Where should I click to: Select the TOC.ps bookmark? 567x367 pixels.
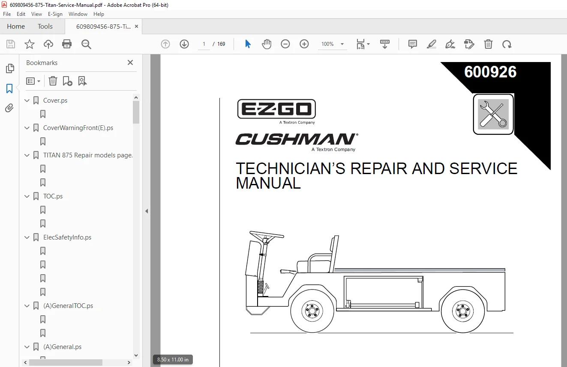pyautogui.click(x=53, y=196)
